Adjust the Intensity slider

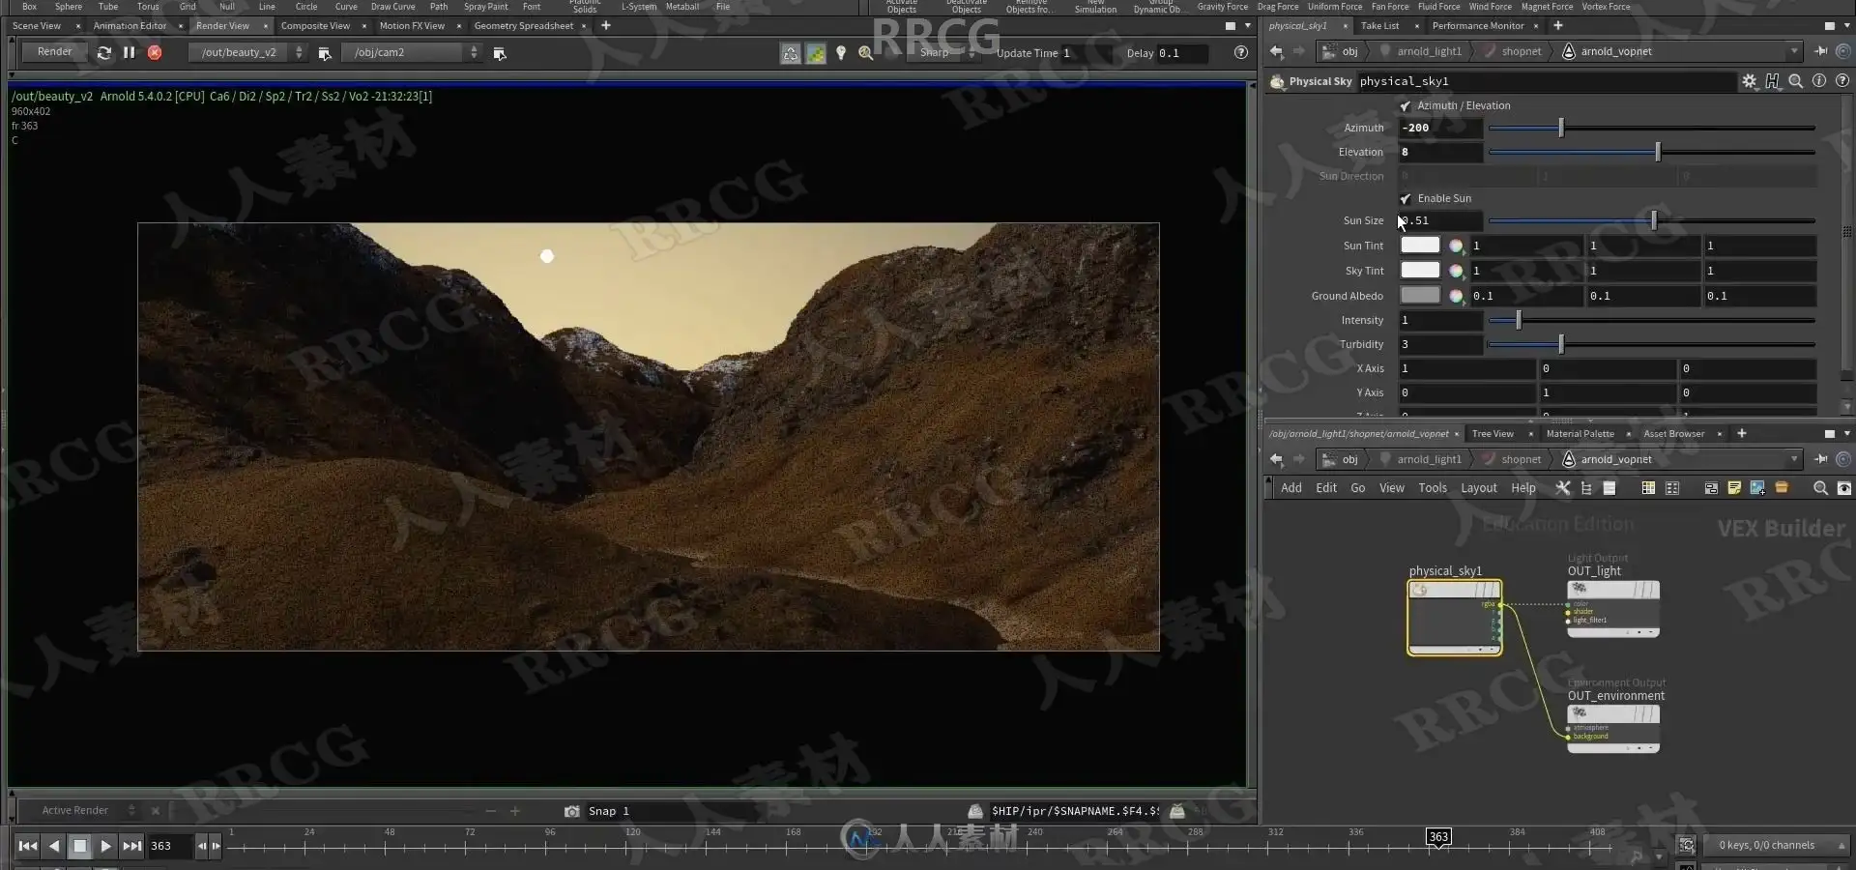pyautogui.click(x=1651, y=320)
